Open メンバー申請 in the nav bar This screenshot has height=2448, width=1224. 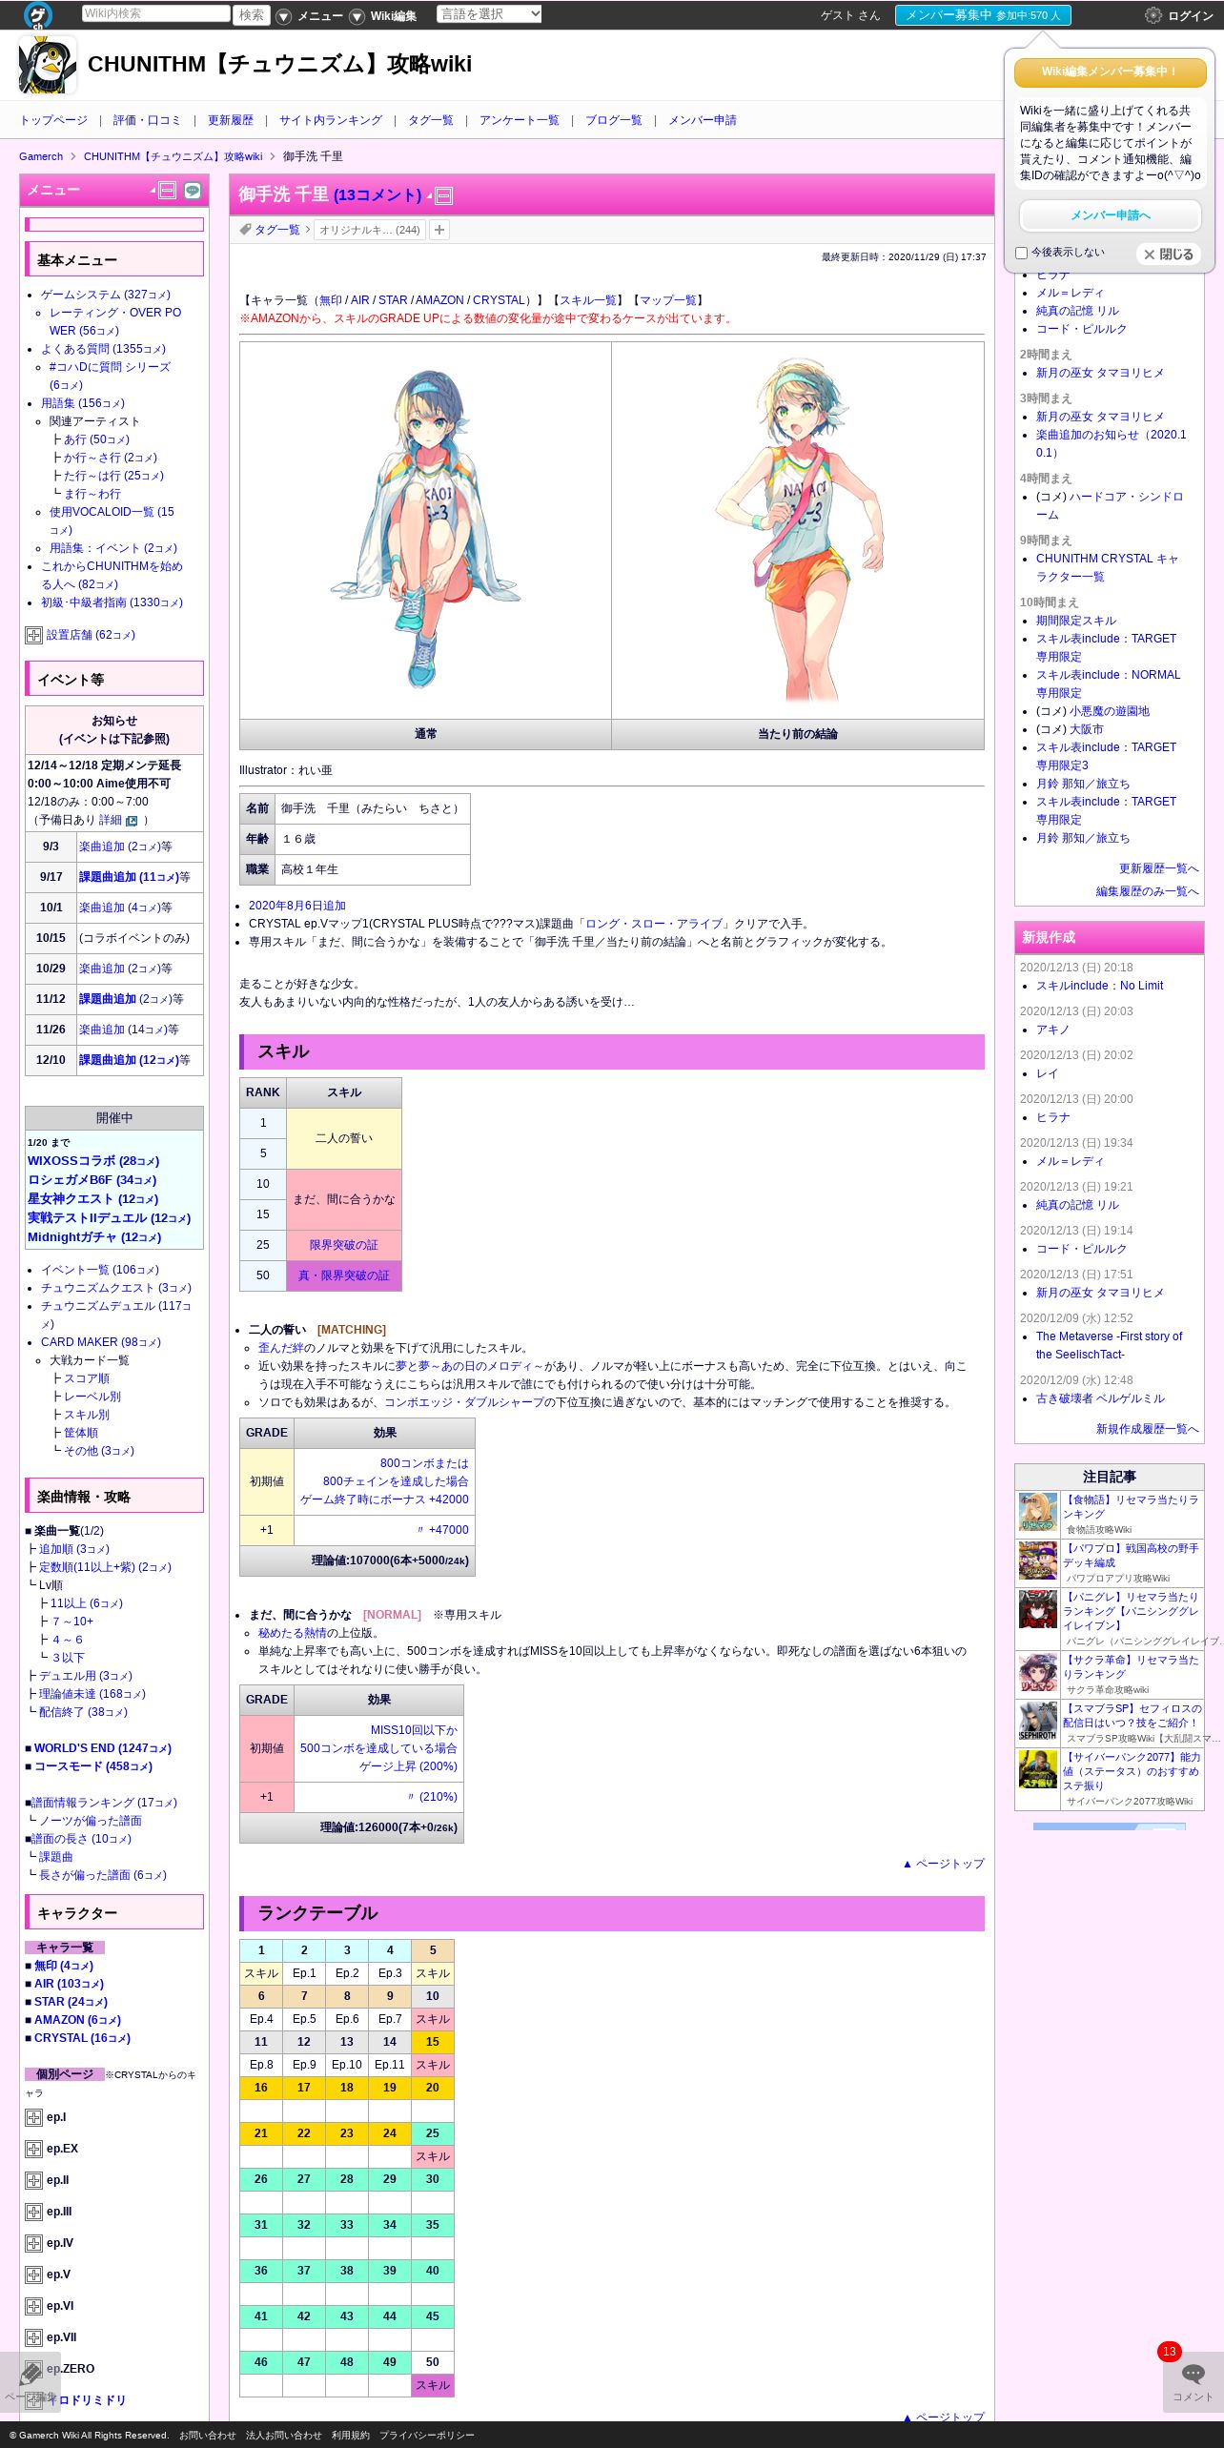click(703, 120)
